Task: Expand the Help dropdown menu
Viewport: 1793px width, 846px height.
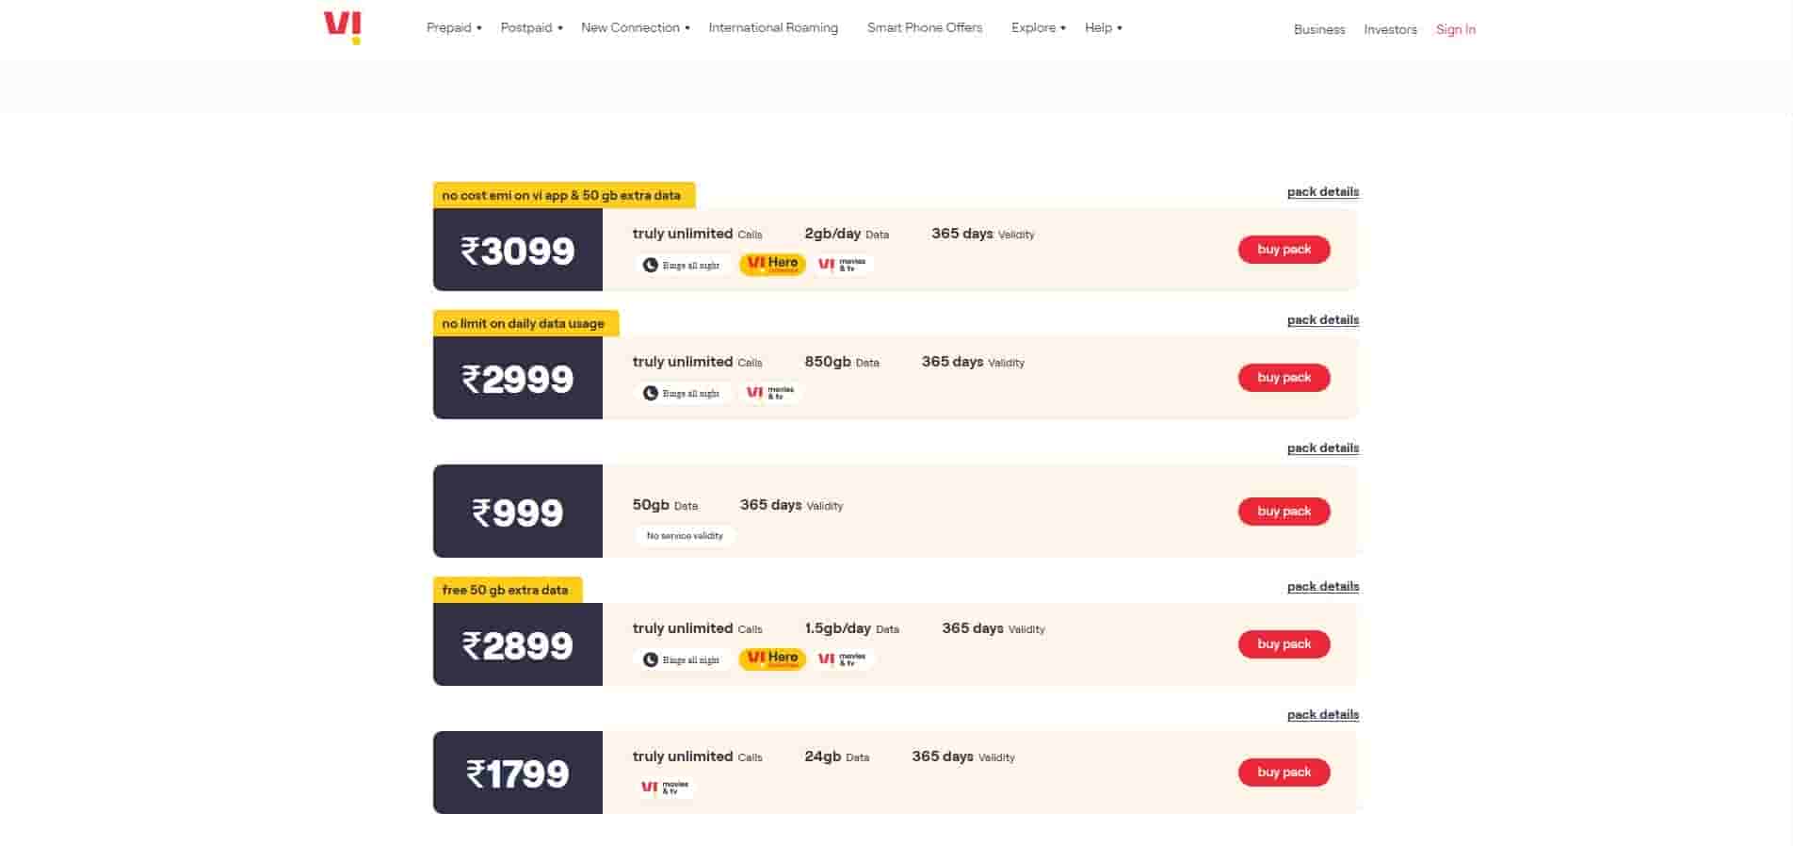Action: (1103, 28)
